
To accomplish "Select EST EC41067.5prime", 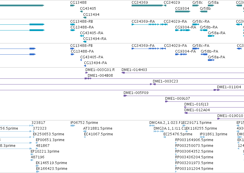I will [85, 137].
